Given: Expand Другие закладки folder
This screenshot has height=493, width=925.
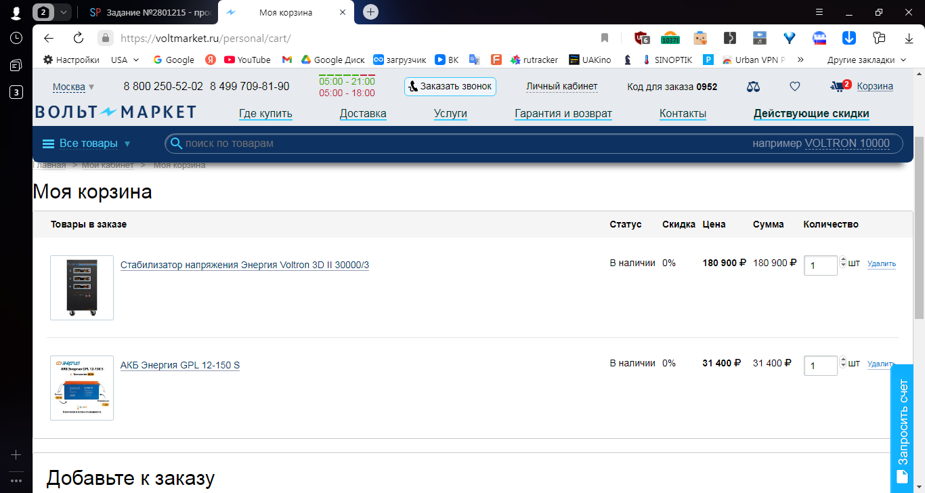Looking at the screenshot, I should (x=867, y=60).
